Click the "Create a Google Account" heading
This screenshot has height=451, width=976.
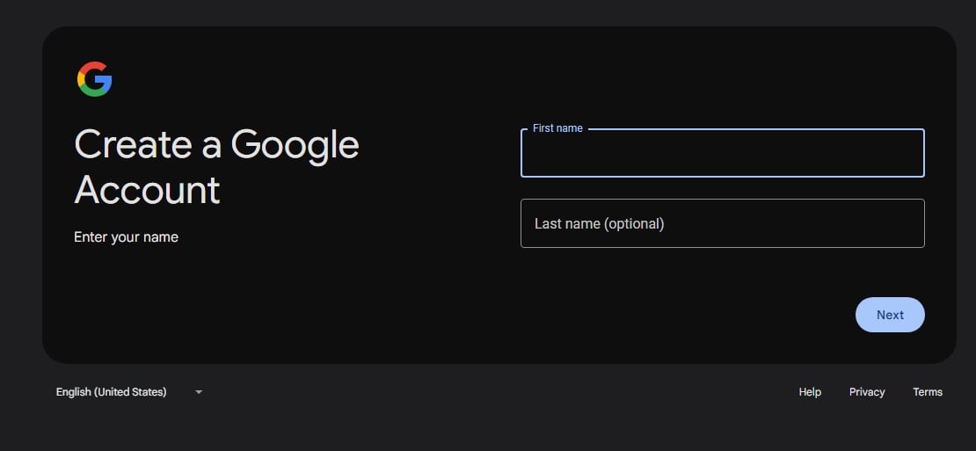(216, 167)
